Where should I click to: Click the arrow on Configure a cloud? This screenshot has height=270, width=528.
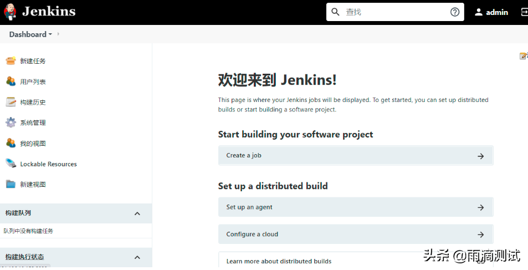480,235
